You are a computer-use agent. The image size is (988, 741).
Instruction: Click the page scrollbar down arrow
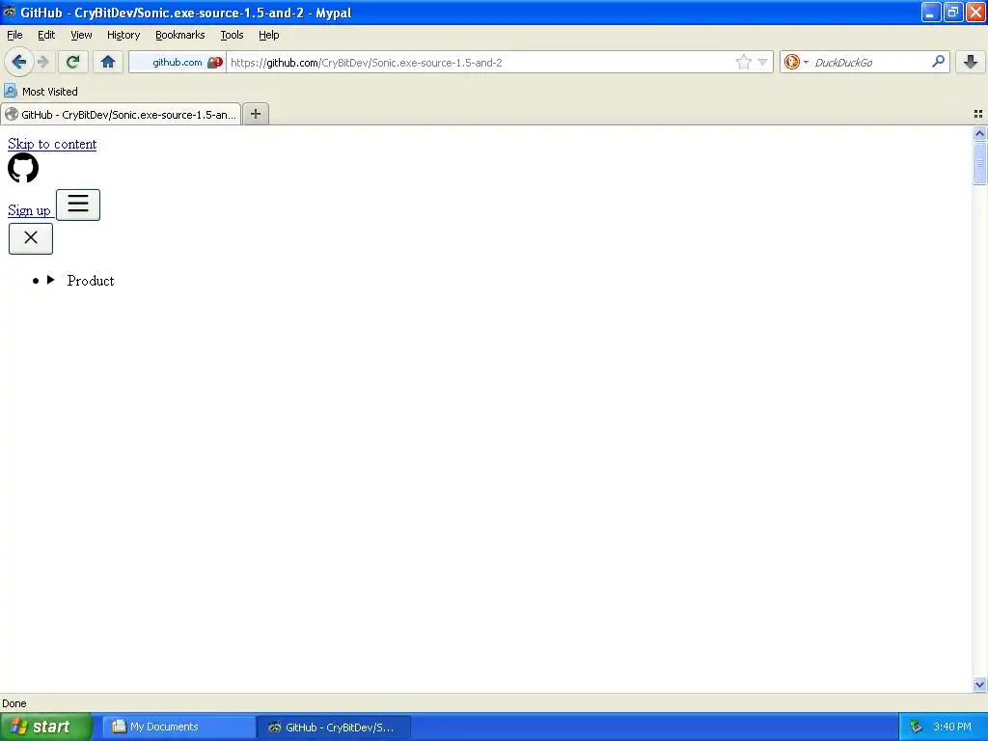(x=979, y=684)
